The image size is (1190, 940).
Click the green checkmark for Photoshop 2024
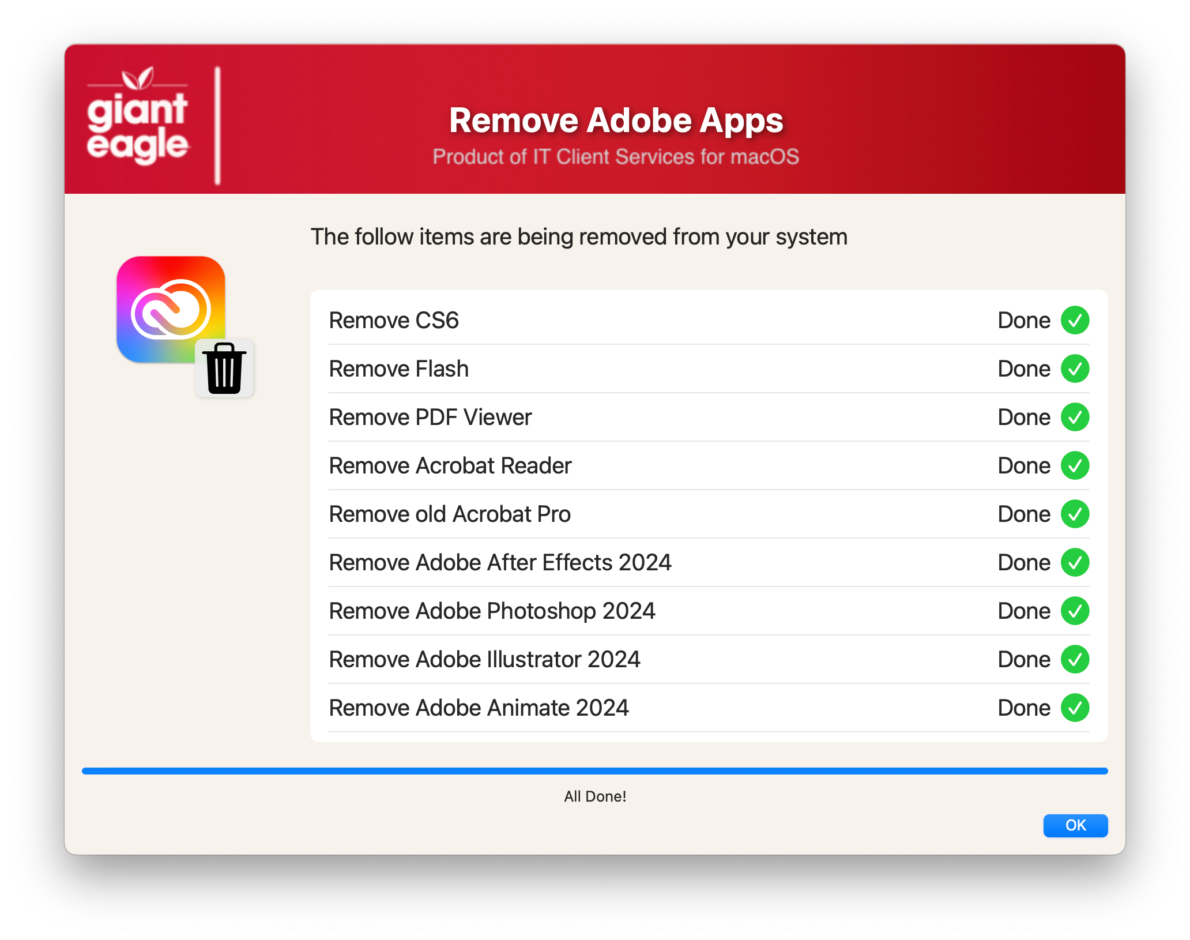[1075, 611]
